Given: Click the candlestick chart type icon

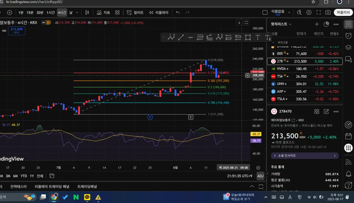Looking at the screenshot, I should [87, 12].
